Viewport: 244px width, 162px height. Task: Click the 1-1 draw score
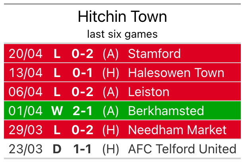coord(83,149)
